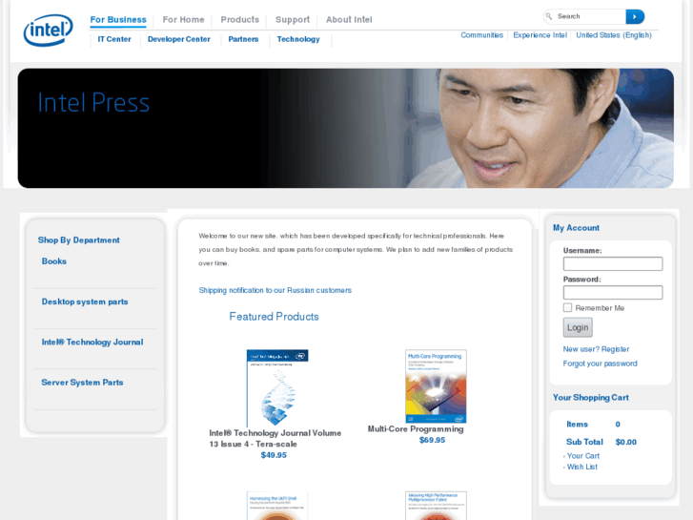Open the Technology section
Screen dimensions: 693x520
pos(298,39)
